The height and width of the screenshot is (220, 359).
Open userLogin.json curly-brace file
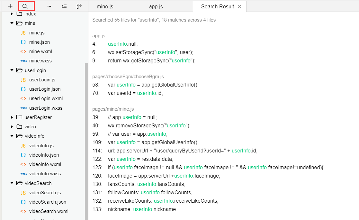45,89
